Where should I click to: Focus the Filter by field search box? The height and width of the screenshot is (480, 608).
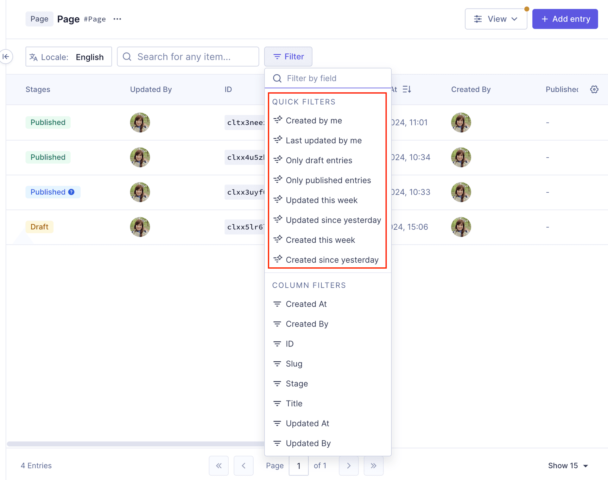point(328,78)
